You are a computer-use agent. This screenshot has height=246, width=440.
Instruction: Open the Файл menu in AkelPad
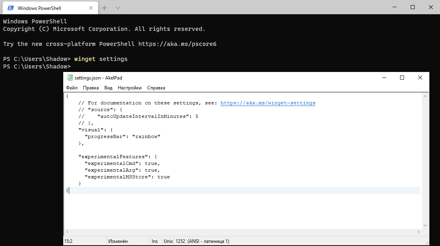[x=72, y=88]
